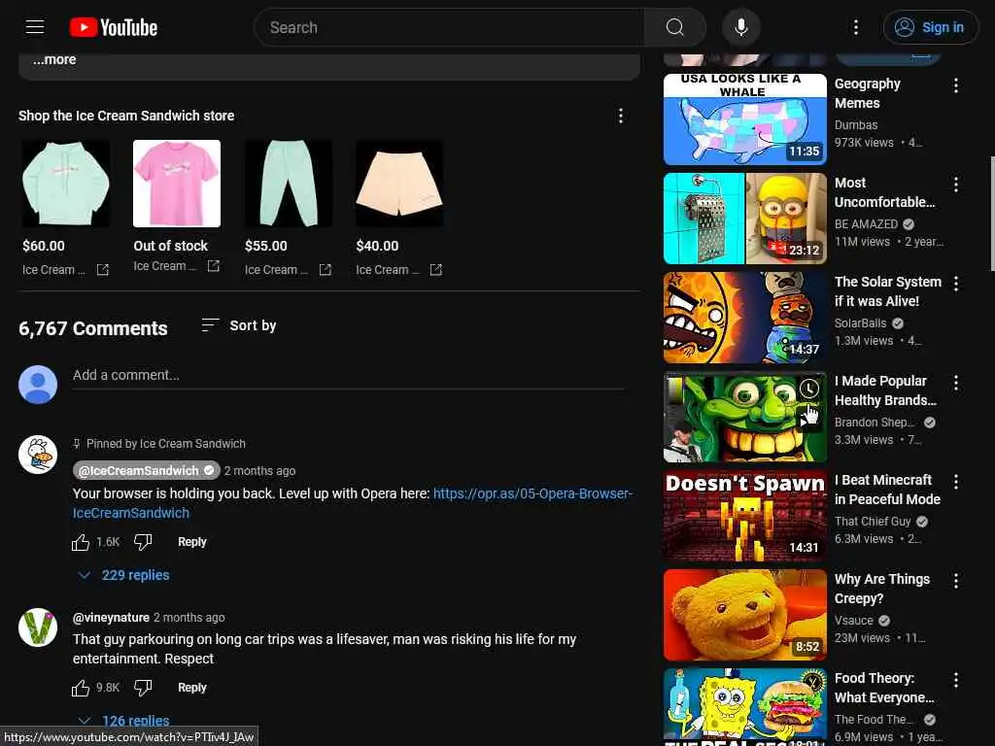This screenshot has width=995, height=746.
Task: Dislike the @vineynature comment
Action: coord(143,688)
